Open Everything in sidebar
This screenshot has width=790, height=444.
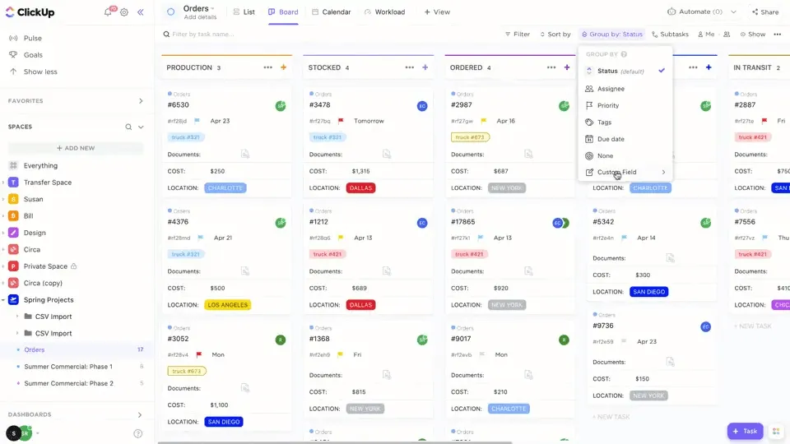tap(40, 165)
